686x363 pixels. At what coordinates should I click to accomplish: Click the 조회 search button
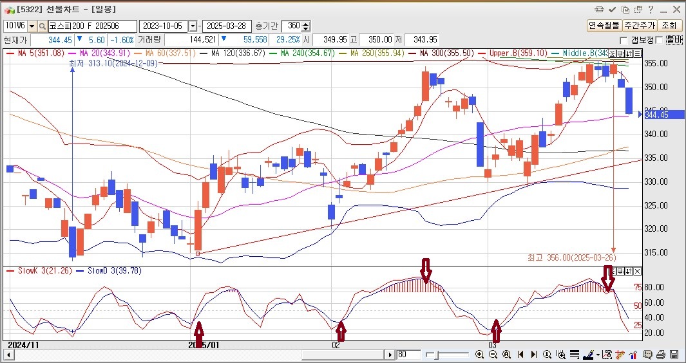click(x=670, y=25)
